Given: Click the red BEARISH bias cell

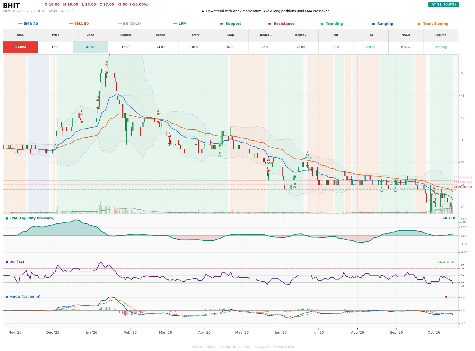Looking at the screenshot, I should (x=20, y=47).
